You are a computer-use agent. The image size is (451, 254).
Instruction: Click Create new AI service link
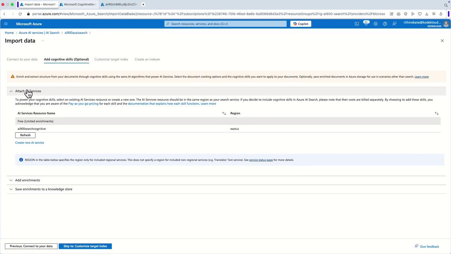coord(30,143)
